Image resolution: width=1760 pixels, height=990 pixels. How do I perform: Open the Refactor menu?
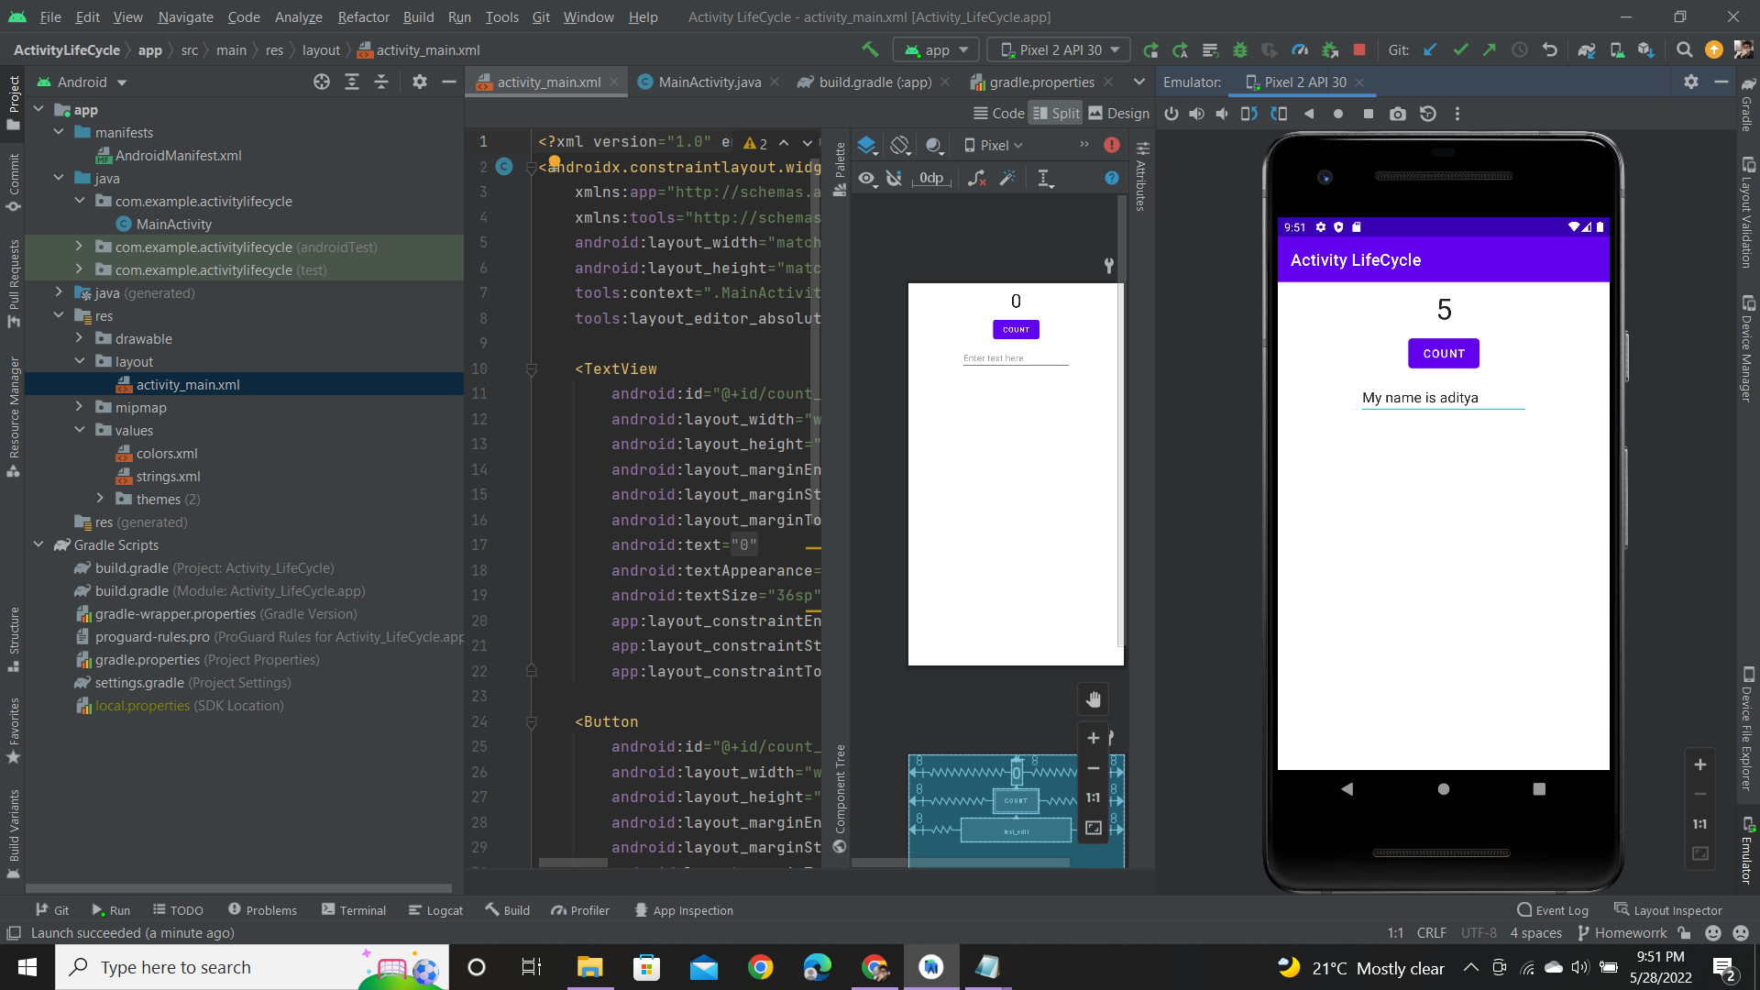[x=363, y=16]
